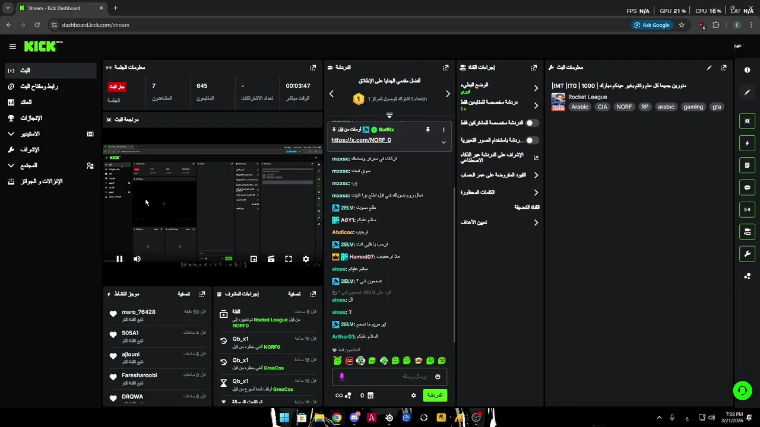The image size is (760, 427).
Task: Focus the إرسال رسالة chat input
Action: coord(389,377)
